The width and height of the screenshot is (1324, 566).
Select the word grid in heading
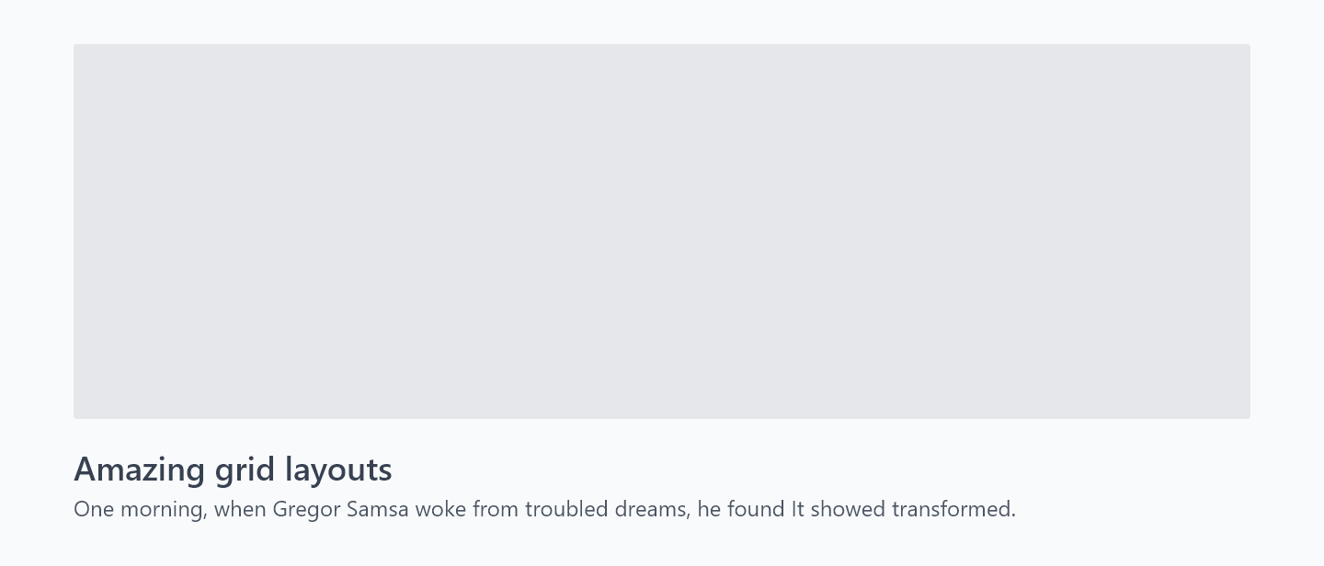click(x=245, y=470)
